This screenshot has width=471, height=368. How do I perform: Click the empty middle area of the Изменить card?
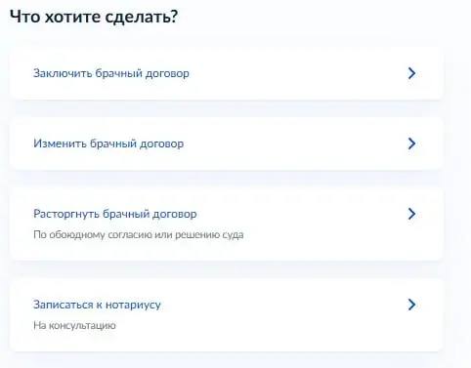tap(293, 143)
